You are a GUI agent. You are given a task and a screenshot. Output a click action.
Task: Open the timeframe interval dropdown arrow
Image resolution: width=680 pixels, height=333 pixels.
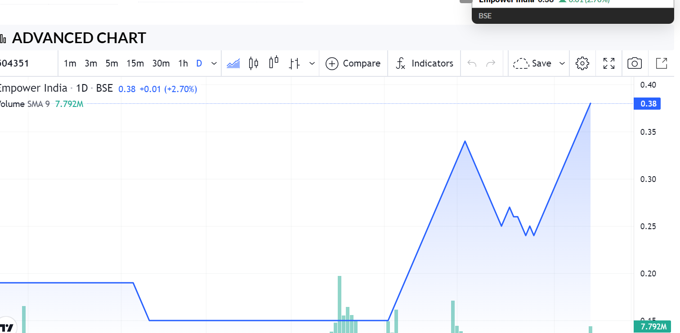tap(214, 63)
